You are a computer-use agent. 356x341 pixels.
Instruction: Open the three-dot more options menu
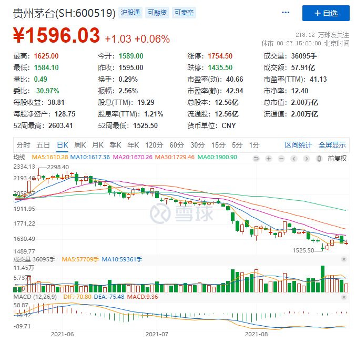(286, 13)
